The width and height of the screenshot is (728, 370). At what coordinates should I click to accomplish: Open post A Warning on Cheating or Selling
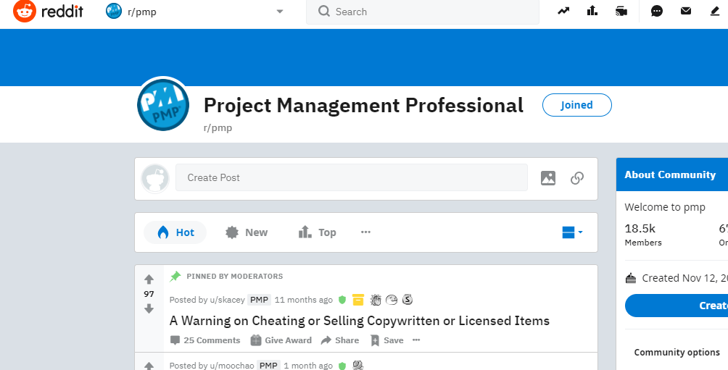click(360, 321)
